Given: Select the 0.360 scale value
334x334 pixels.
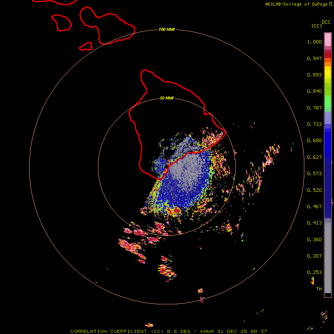Looking at the screenshot, I should [314, 240].
